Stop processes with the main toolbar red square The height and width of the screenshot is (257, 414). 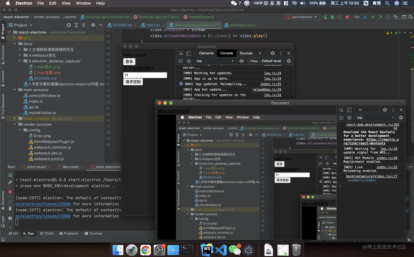coord(347,17)
